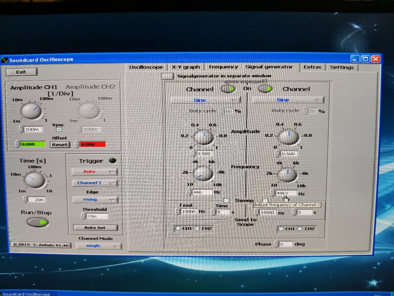
Task: Open the Edge rising dropdown
Action: coord(95,199)
